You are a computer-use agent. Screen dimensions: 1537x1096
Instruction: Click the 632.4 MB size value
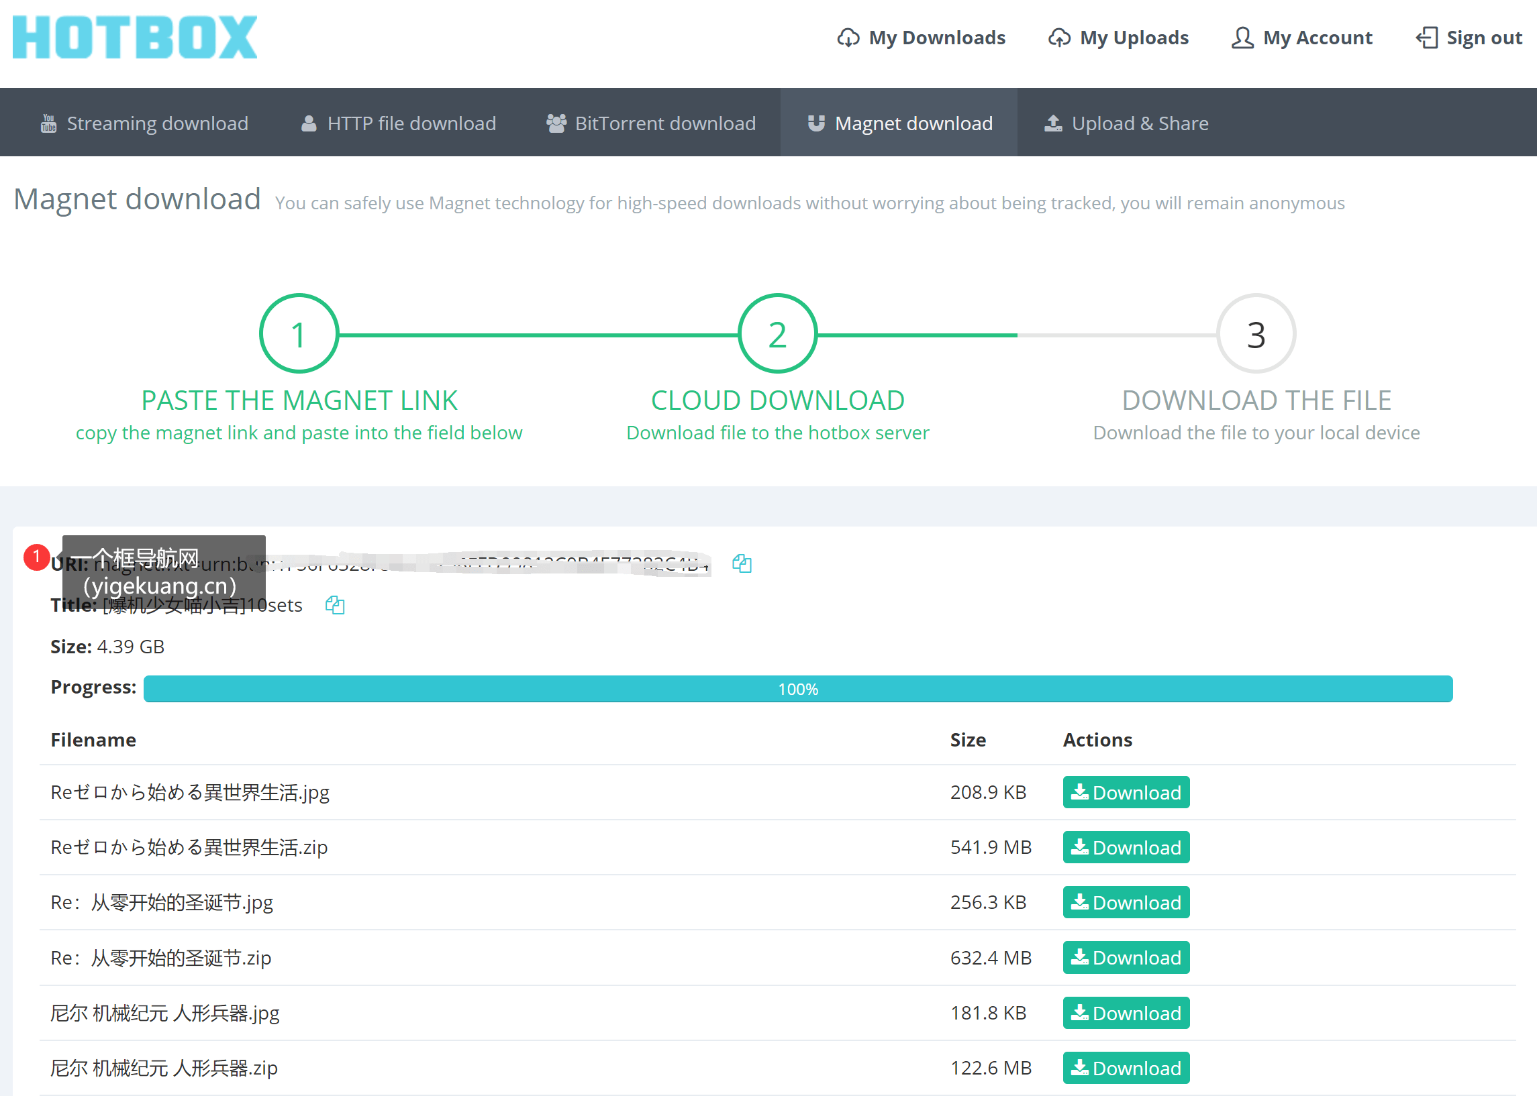991,958
